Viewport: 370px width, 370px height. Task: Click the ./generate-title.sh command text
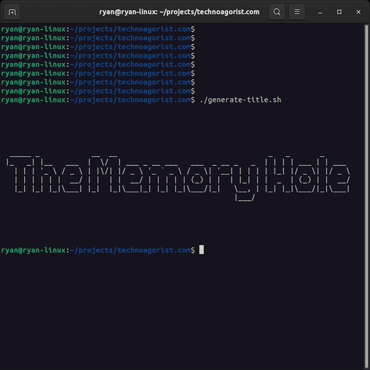[x=240, y=100]
